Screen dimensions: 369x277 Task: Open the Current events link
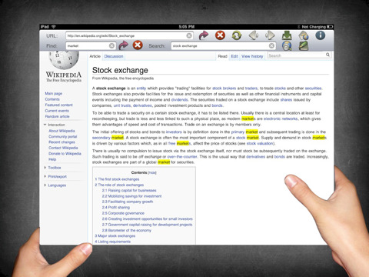point(57,111)
